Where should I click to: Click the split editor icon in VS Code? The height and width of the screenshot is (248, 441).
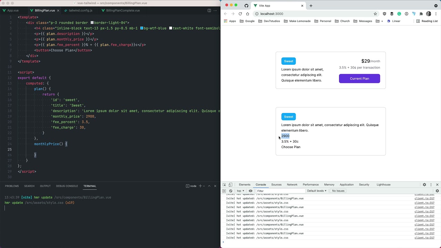coord(209,11)
